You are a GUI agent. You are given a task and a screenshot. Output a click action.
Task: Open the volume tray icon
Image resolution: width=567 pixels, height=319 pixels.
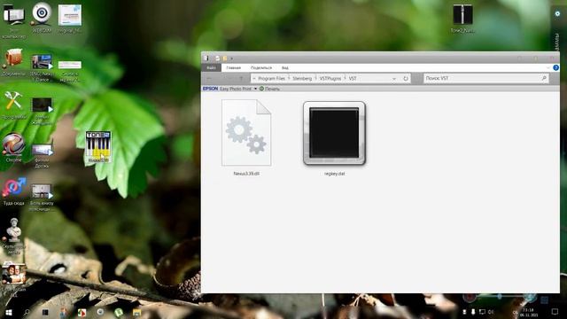(491, 312)
